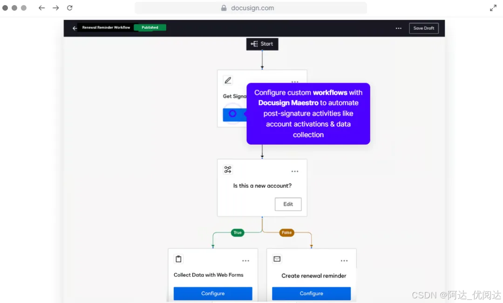Screen dimensions: 503x303
Task: Open more options on the Get Signature card
Action: tap(295, 82)
